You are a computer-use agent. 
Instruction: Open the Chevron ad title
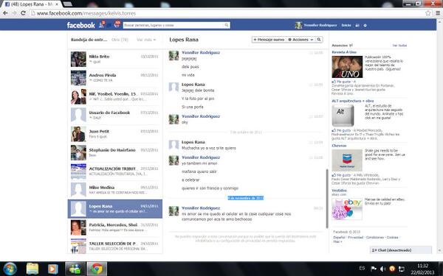(x=339, y=146)
